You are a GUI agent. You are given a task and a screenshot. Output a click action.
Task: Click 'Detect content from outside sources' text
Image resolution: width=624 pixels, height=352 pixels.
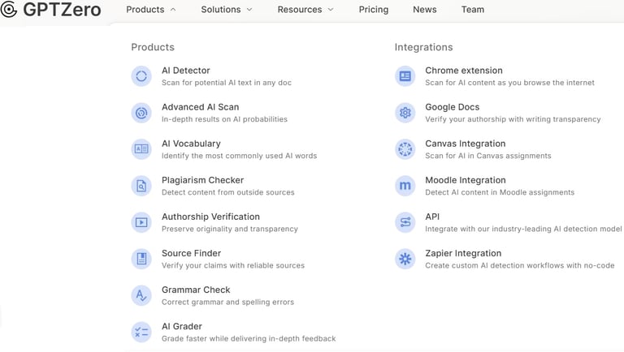pos(228,192)
